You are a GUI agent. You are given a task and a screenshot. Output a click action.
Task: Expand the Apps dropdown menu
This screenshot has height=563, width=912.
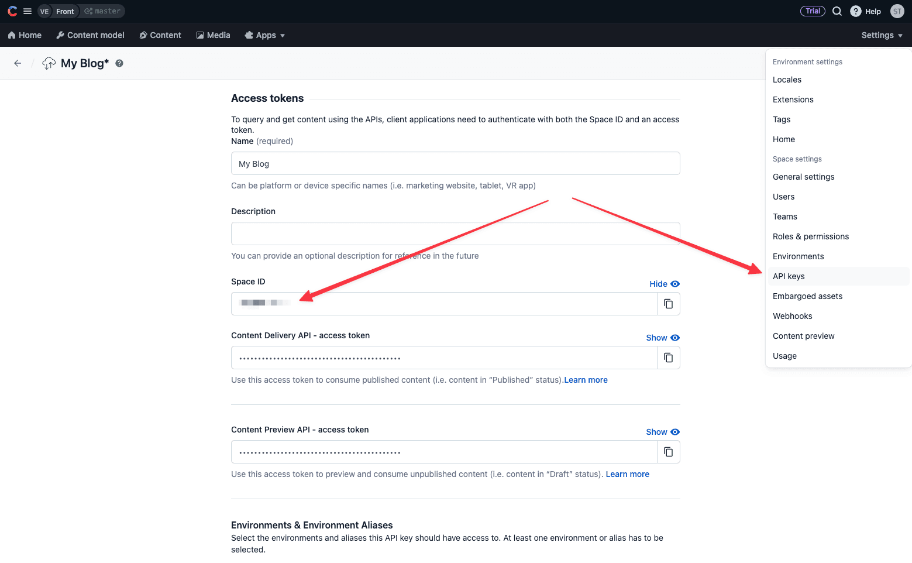265,35
